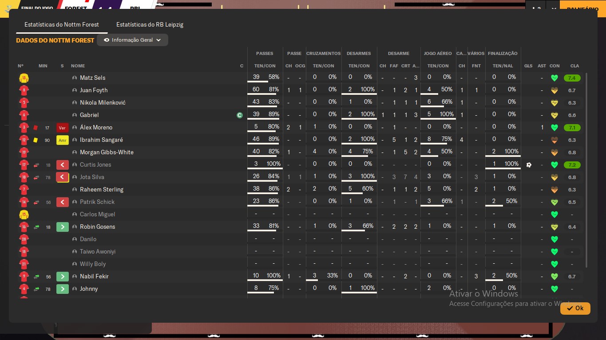Viewport: 606px width, 340px height.
Task: Click the info icon beside Willy Boly's name
Action: (x=75, y=264)
